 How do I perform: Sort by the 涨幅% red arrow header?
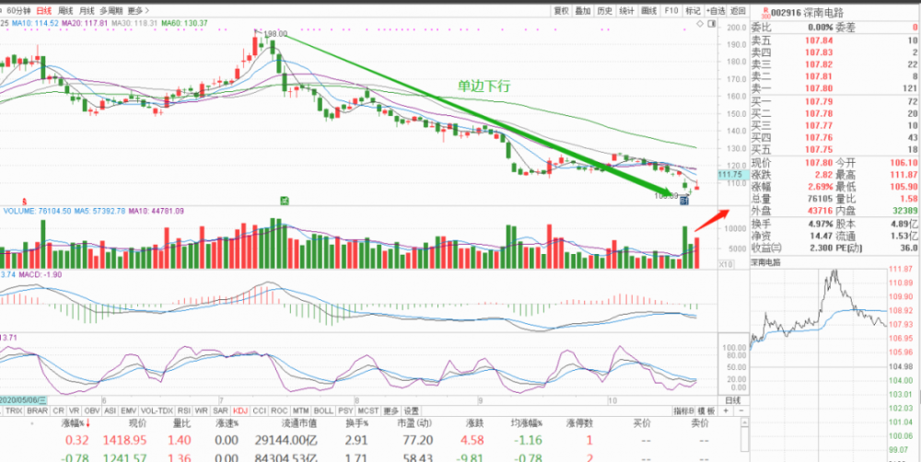point(76,423)
